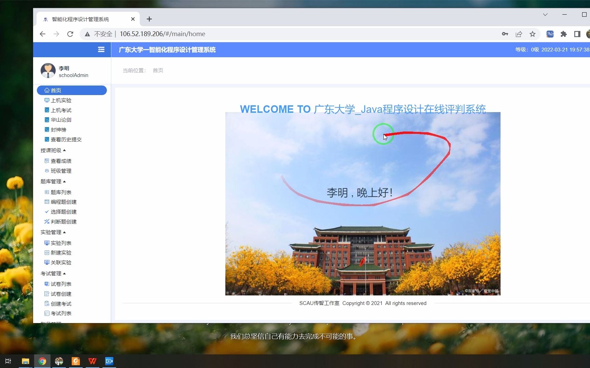The width and height of the screenshot is (590, 368).
Task: Click the browser back arrow
Action: [x=43, y=34]
